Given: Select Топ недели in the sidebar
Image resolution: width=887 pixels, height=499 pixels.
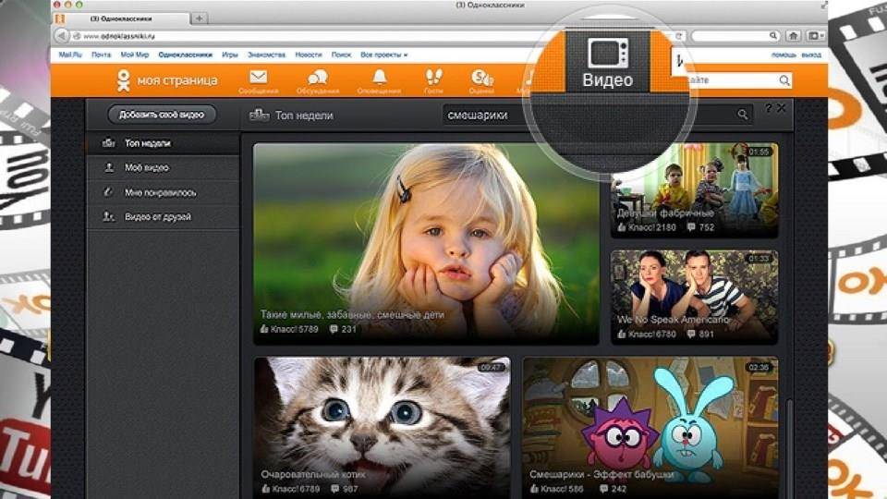Looking at the screenshot, I should coord(148,144).
